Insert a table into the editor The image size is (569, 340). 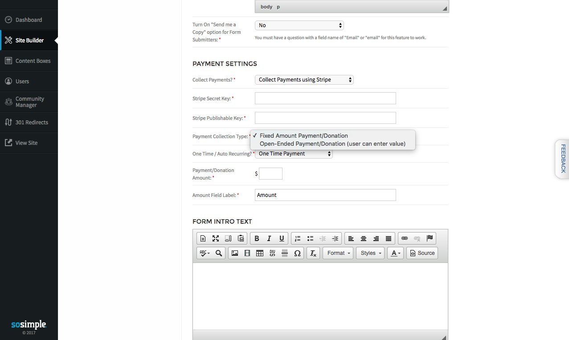pos(260,253)
